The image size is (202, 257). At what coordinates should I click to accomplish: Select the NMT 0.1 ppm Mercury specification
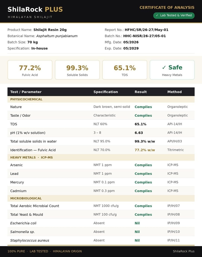[104, 182]
